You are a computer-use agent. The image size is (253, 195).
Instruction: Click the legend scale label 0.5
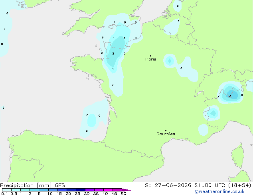(x=14, y=193)
